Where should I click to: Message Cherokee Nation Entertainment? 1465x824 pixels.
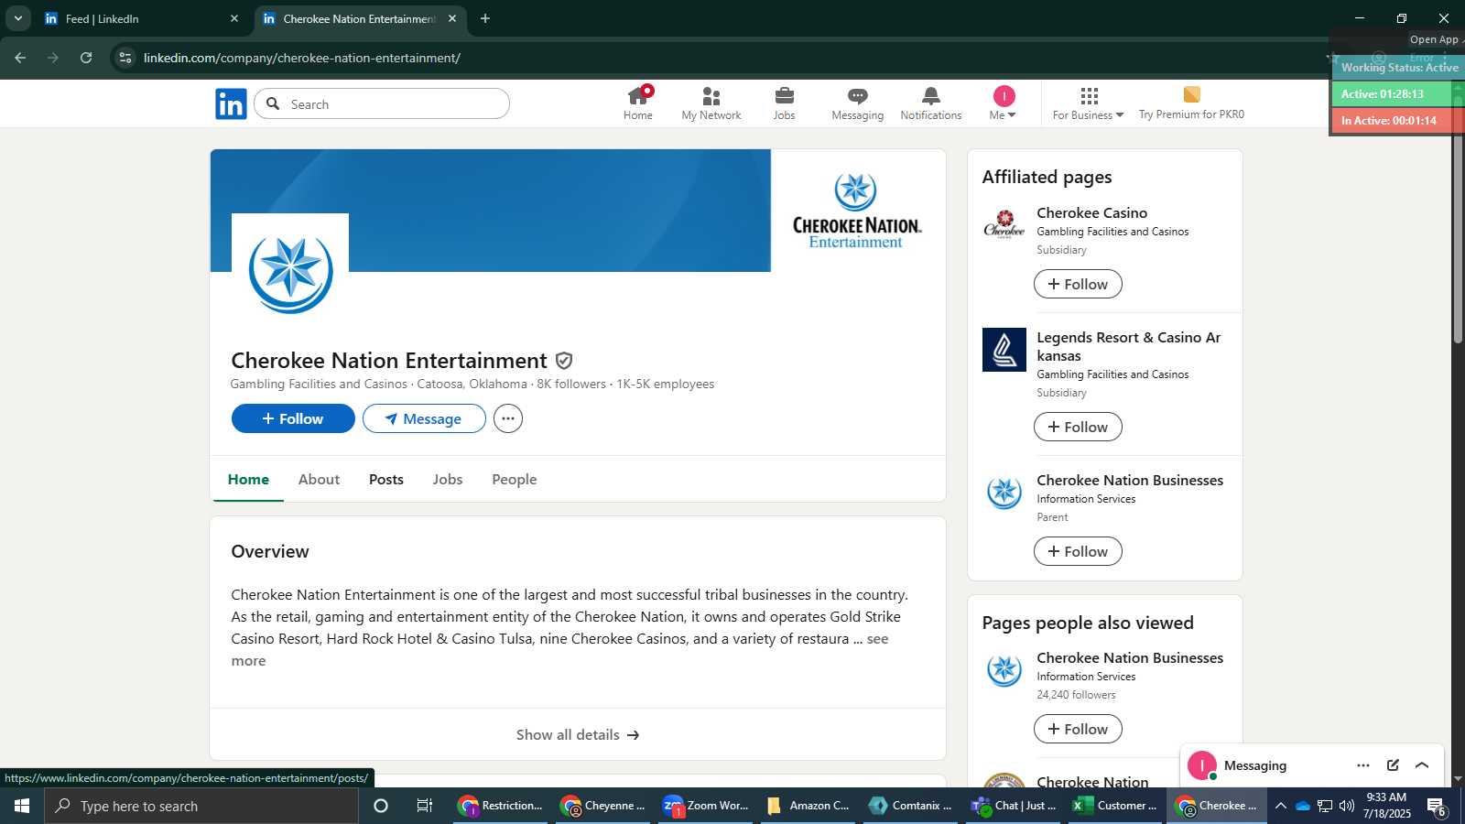coord(424,418)
